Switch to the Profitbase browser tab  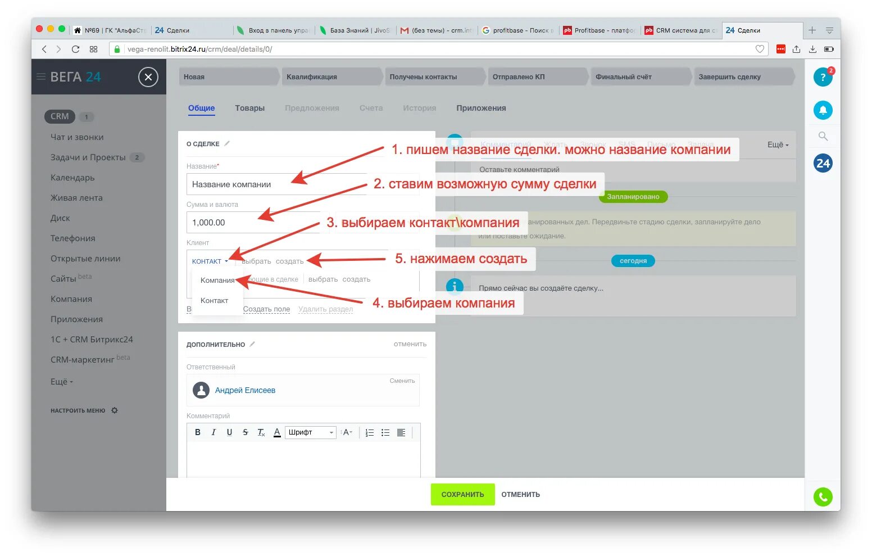tap(600, 30)
